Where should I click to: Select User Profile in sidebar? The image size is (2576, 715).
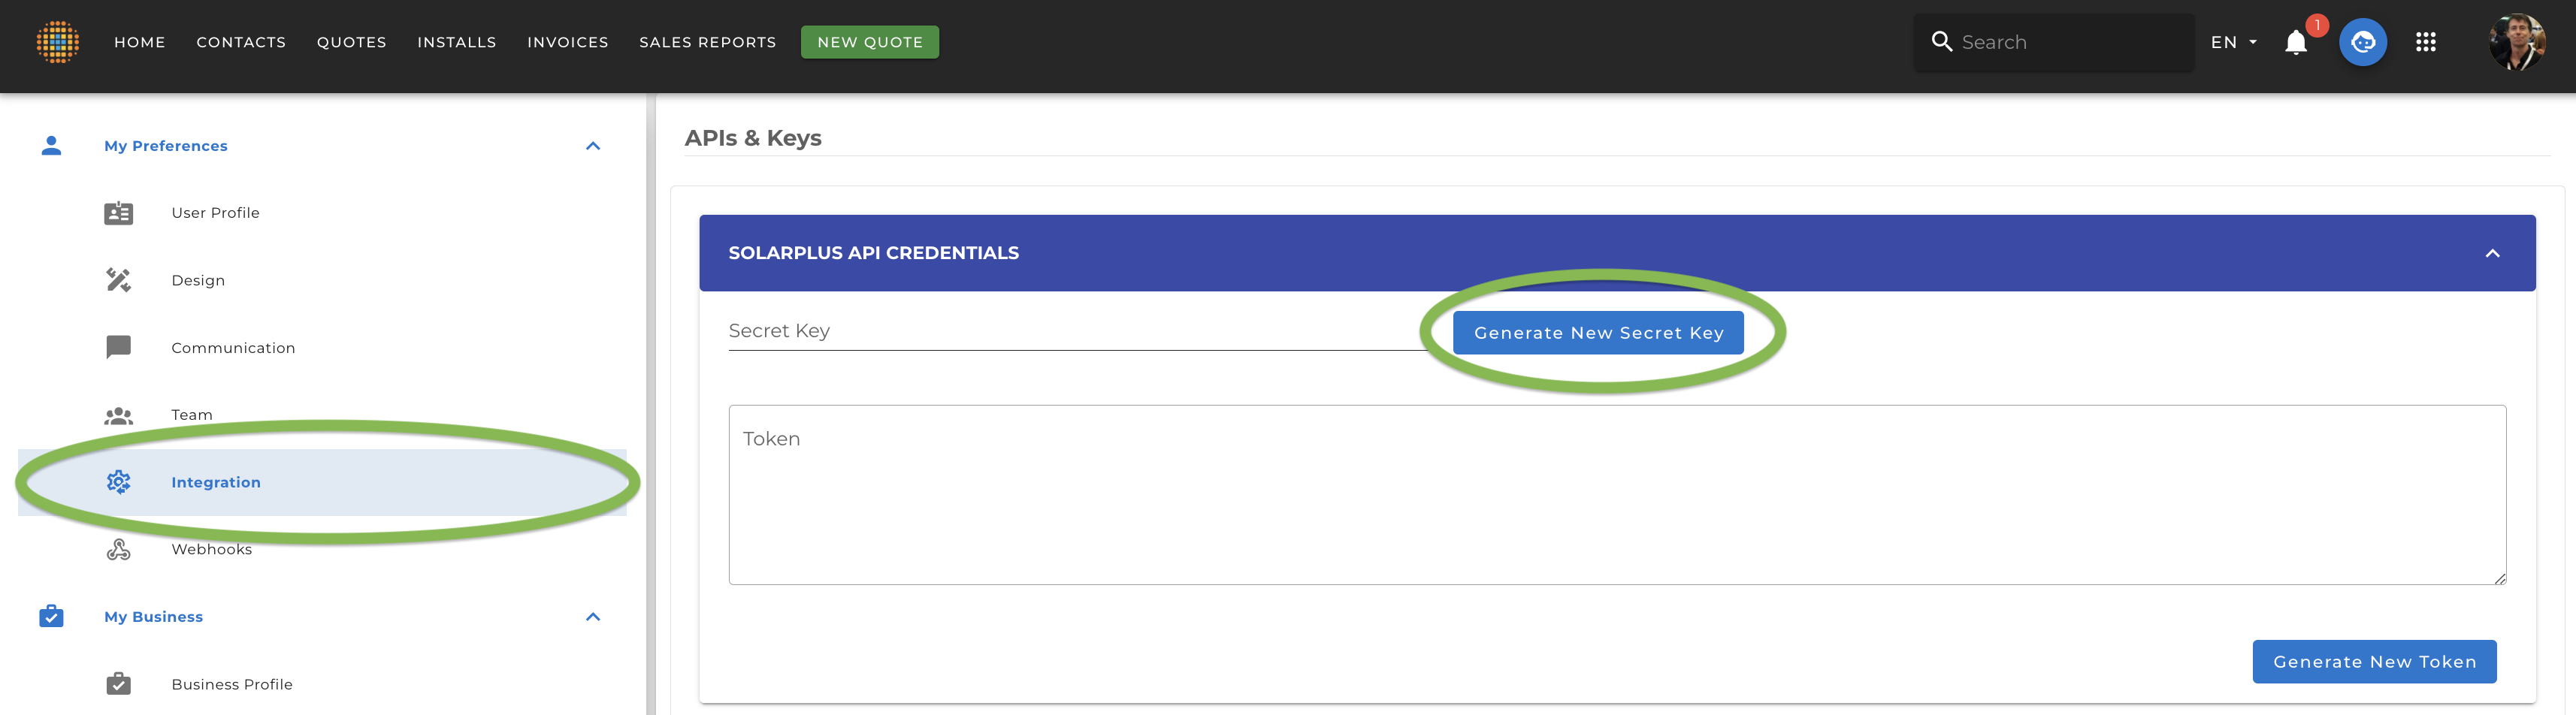pos(322,213)
